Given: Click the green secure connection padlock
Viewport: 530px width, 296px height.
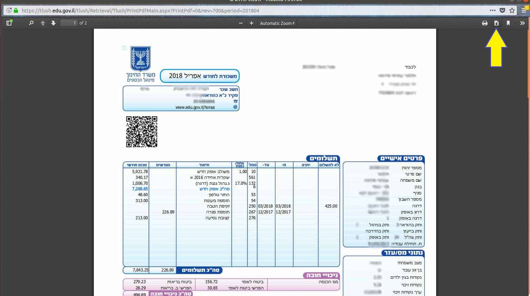Looking at the screenshot, I should [16, 10].
